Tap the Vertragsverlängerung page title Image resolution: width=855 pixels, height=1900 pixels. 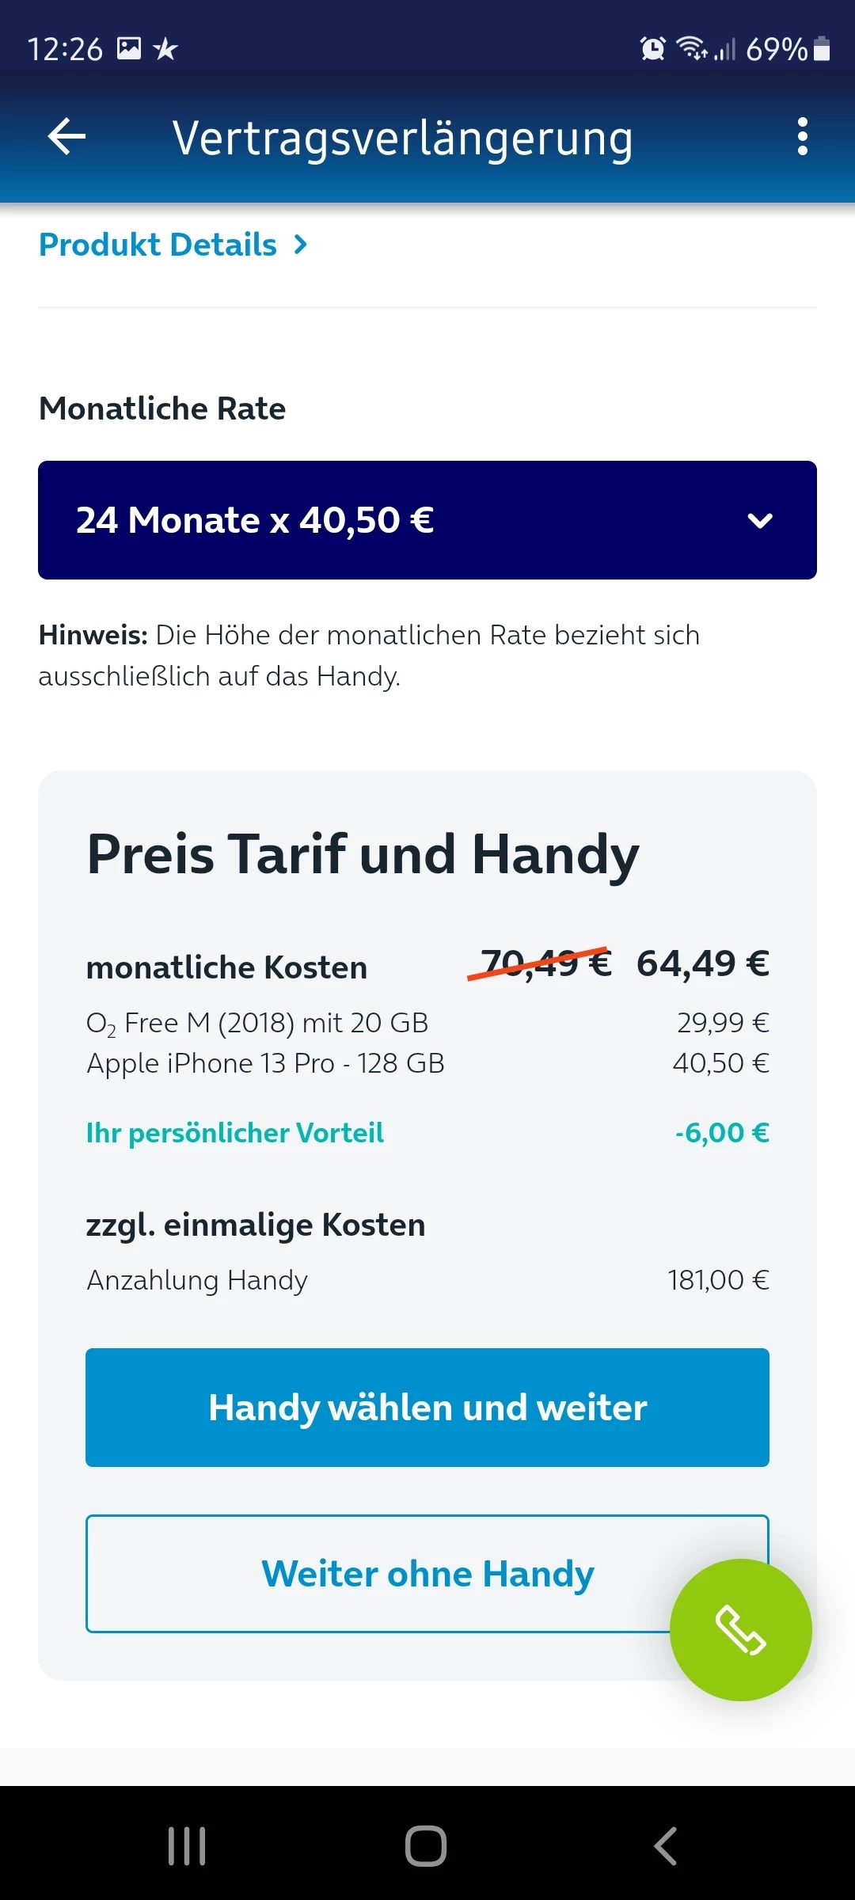pyautogui.click(x=402, y=139)
